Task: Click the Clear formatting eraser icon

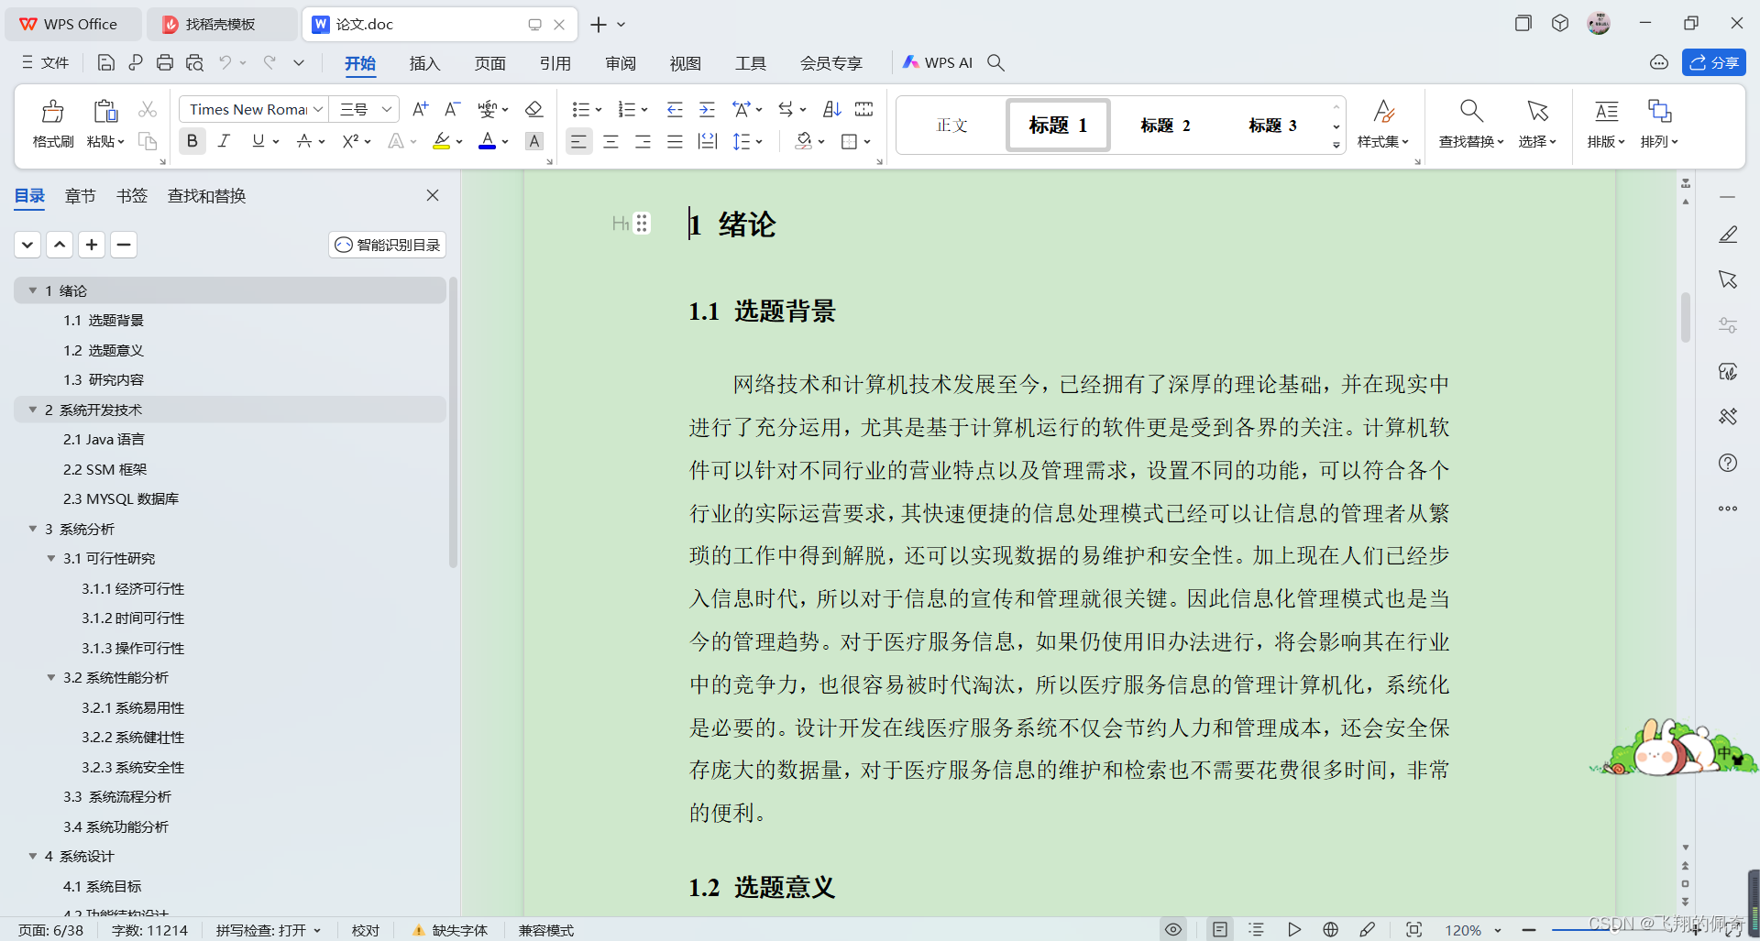Action: pyautogui.click(x=533, y=109)
